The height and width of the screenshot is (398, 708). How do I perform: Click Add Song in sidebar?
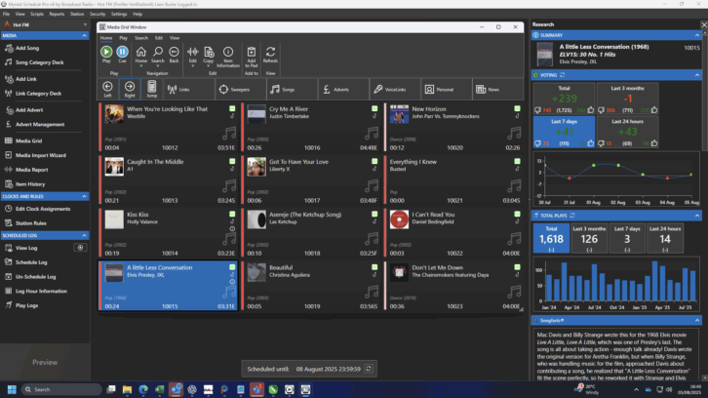[x=27, y=48]
